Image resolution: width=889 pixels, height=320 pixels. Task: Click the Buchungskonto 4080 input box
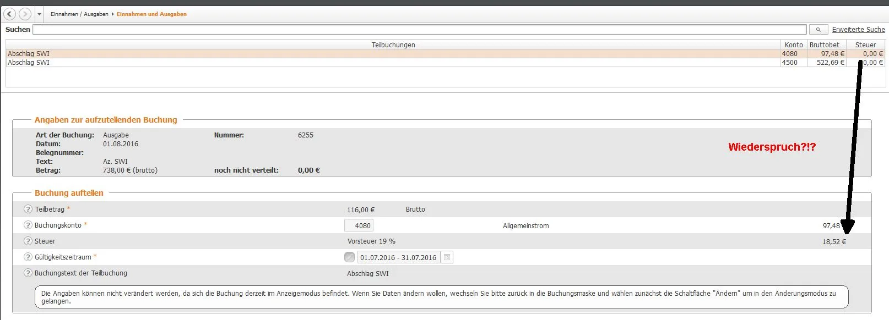point(359,225)
